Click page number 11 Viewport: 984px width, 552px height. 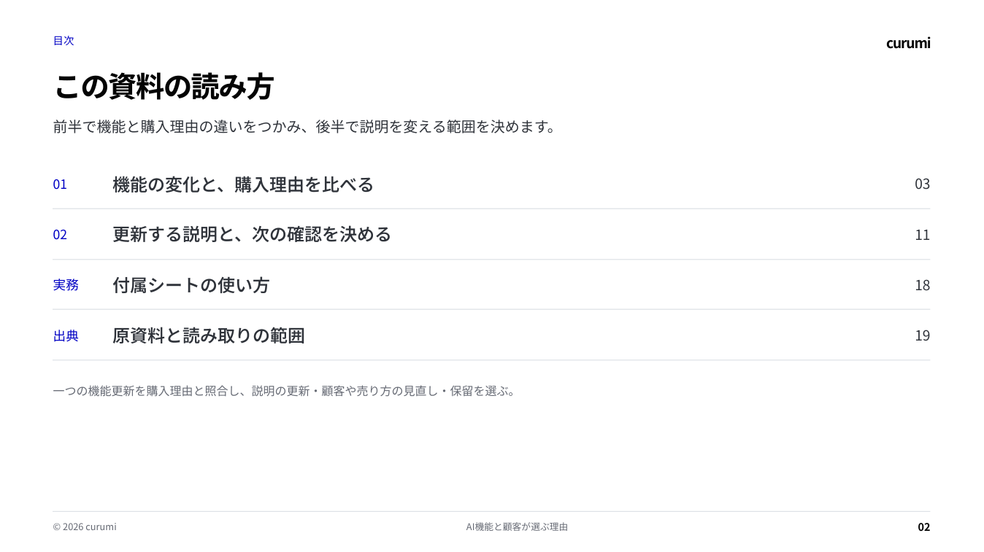(922, 235)
